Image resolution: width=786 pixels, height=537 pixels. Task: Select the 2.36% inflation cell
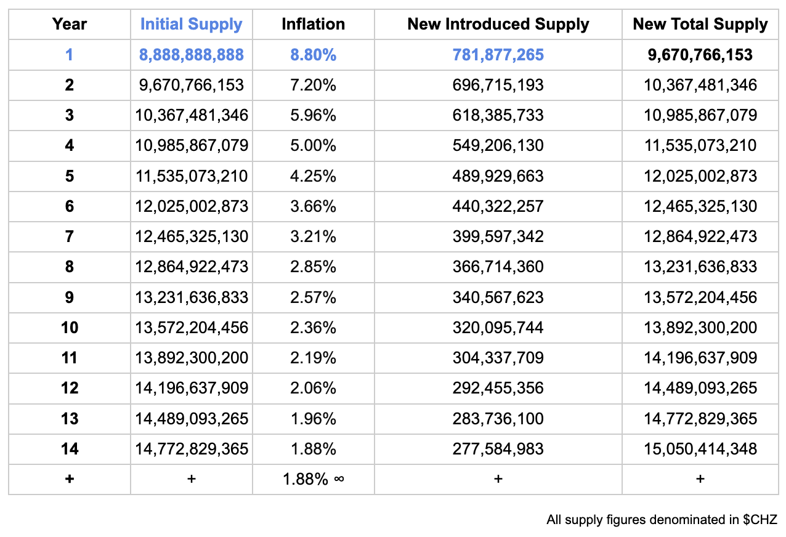click(313, 328)
